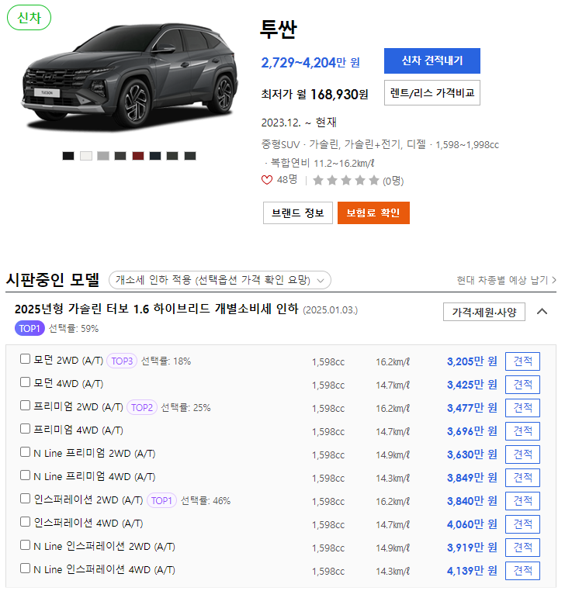This screenshot has width=565, height=591.
Task: Select the dark red color swatch
Action: [138, 156]
